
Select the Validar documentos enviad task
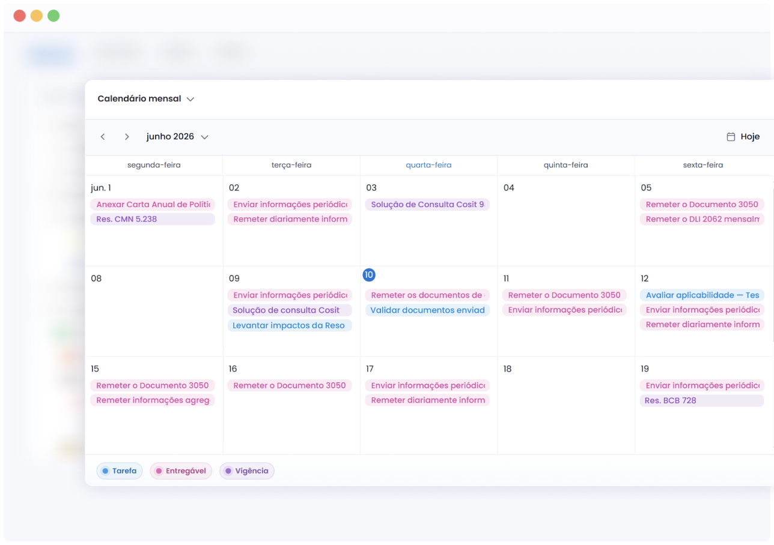427,310
